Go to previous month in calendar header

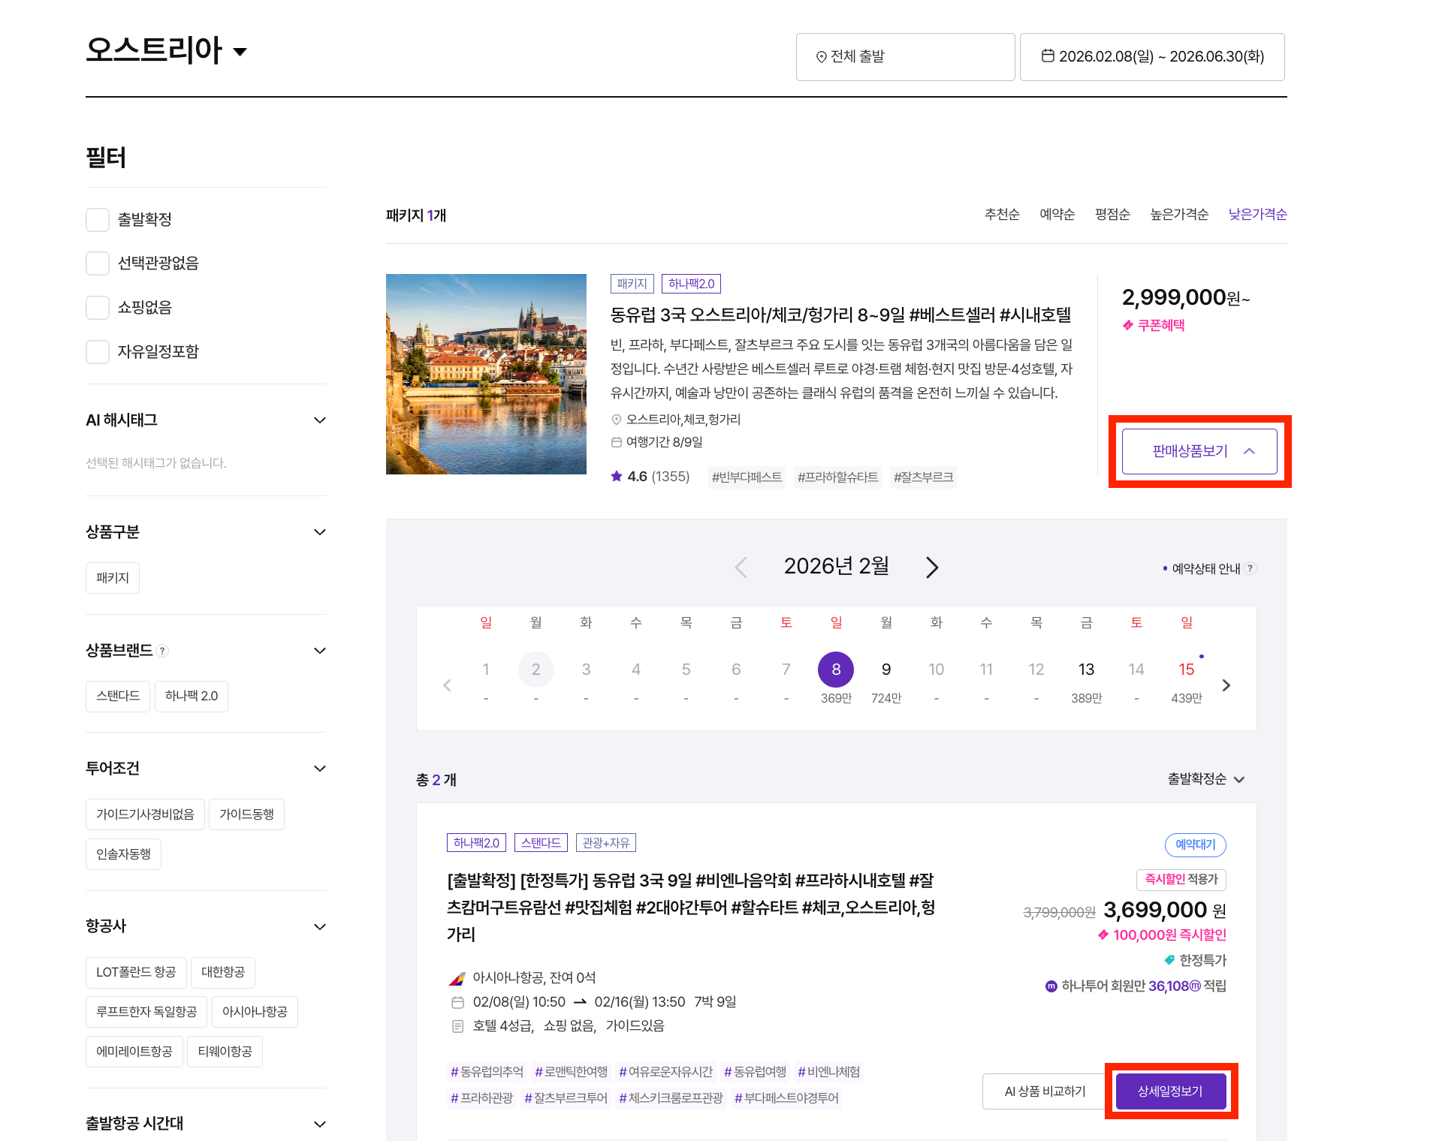pyautogui.click(x=741, y=567)
